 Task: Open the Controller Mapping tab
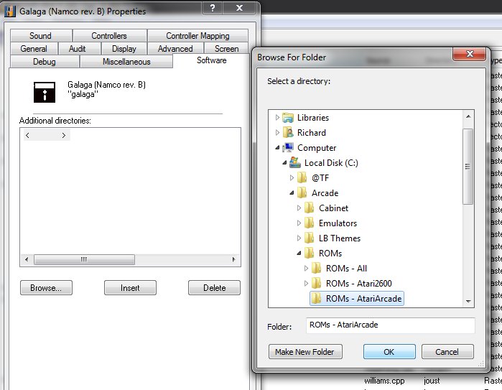tap(197, 35)
